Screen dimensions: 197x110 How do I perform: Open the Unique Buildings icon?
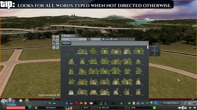point(106,103)
